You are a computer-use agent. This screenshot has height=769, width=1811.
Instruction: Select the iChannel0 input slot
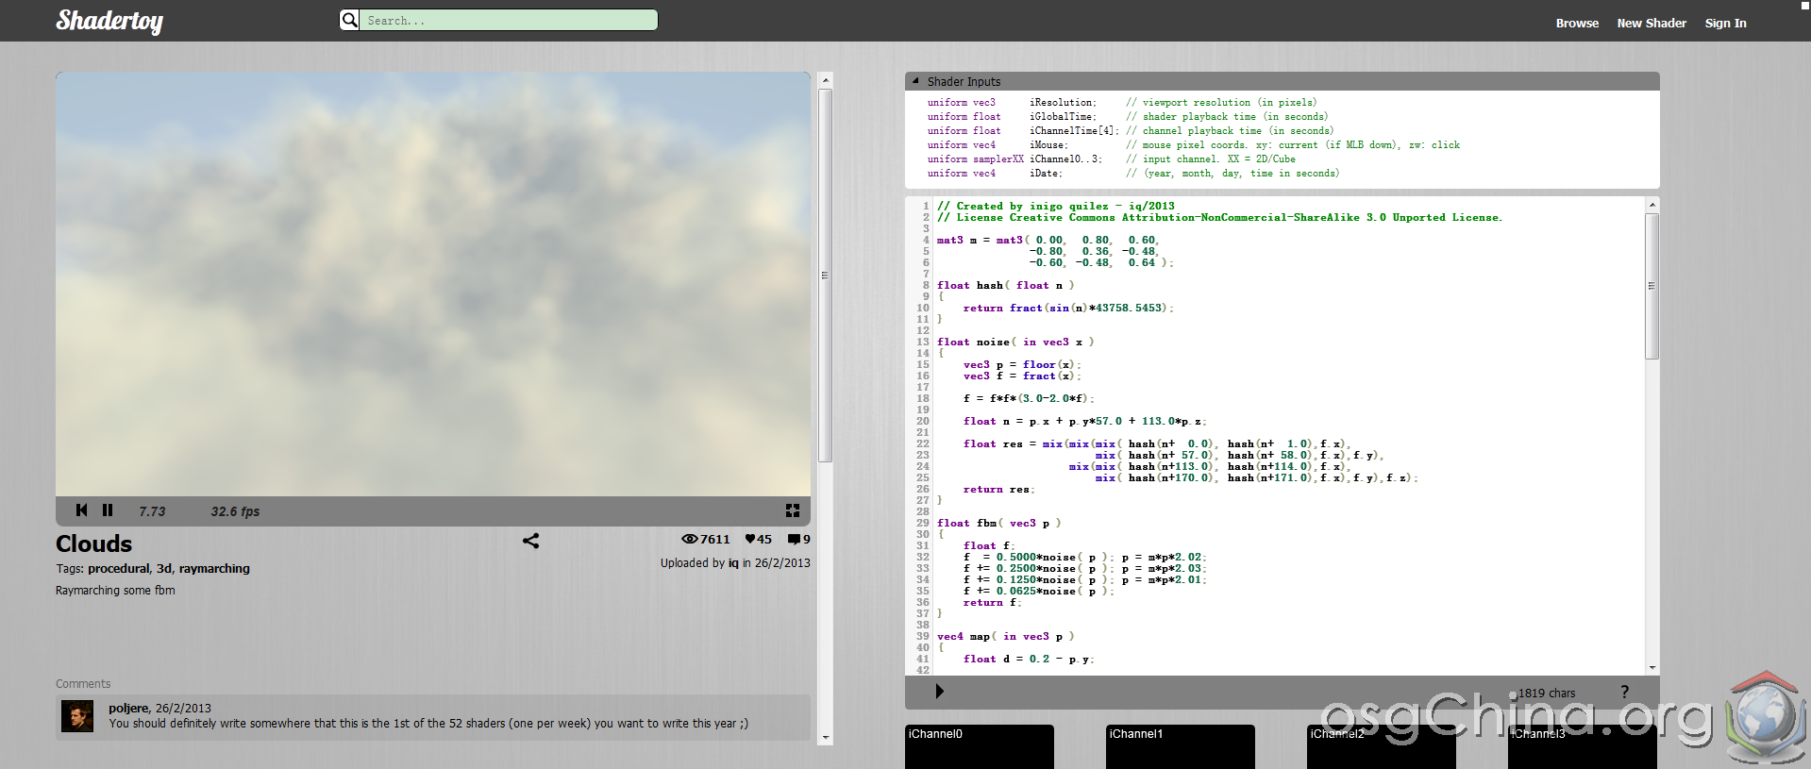coord(979,746)
